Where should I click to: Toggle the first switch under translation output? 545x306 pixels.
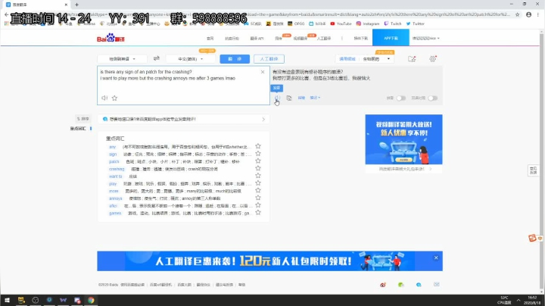point(400,98)
